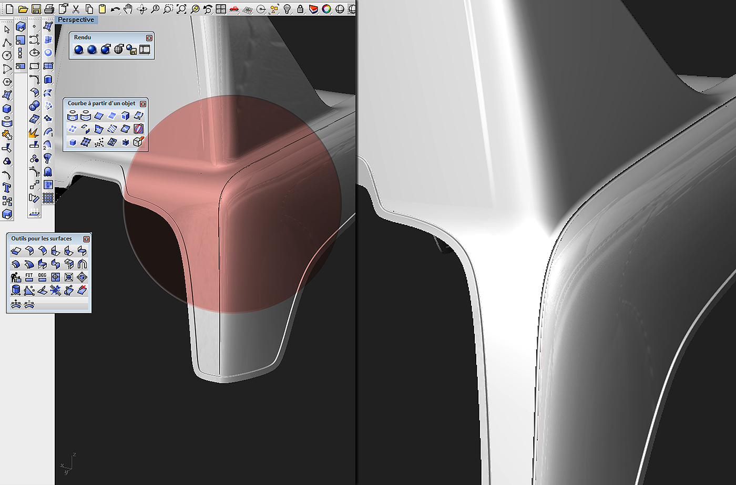Screen dimensions: 736x485
Task: Click the red car icon in toolbar
Action: 234,9
